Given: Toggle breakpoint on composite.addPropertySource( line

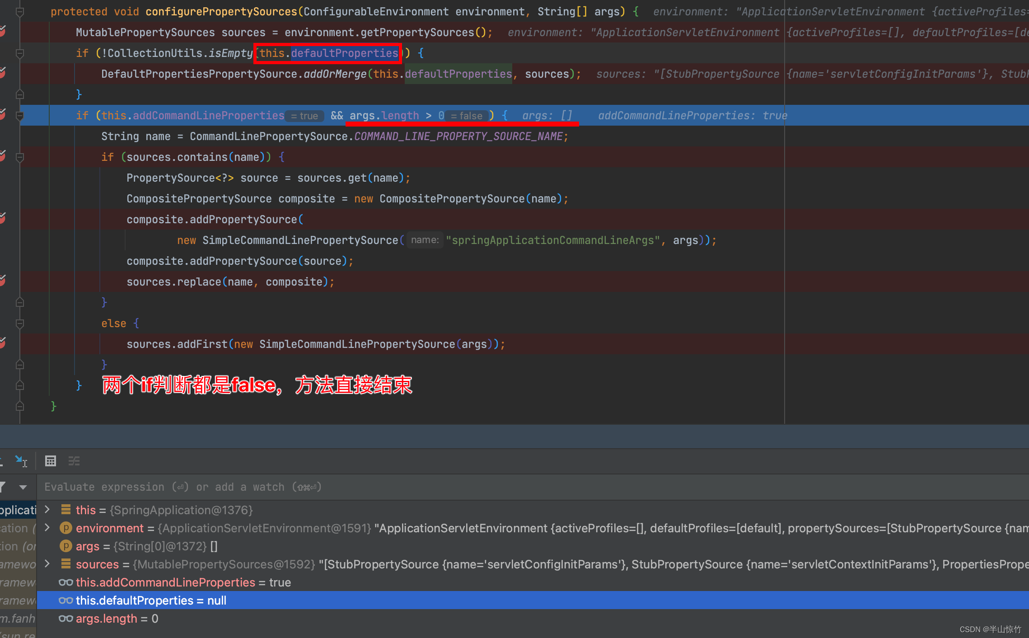Looking at the screenshot, I should 2,219.
